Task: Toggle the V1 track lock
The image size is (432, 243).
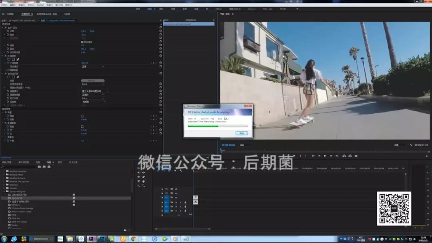Action: pos(162,198)
